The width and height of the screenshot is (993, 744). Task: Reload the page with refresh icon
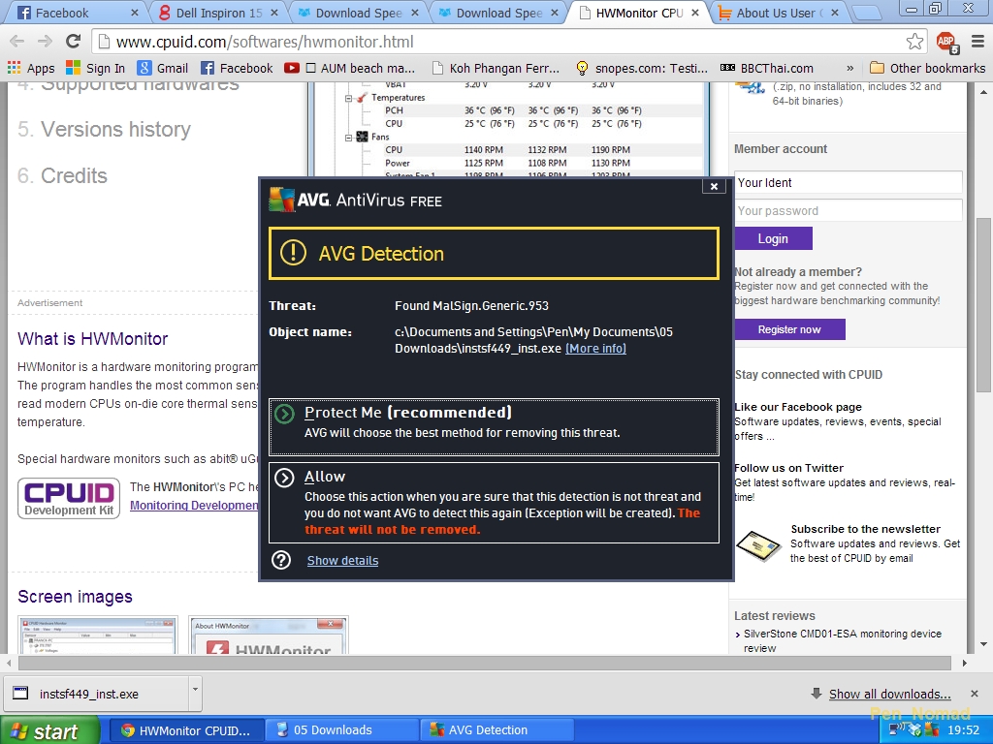(73, 42)
